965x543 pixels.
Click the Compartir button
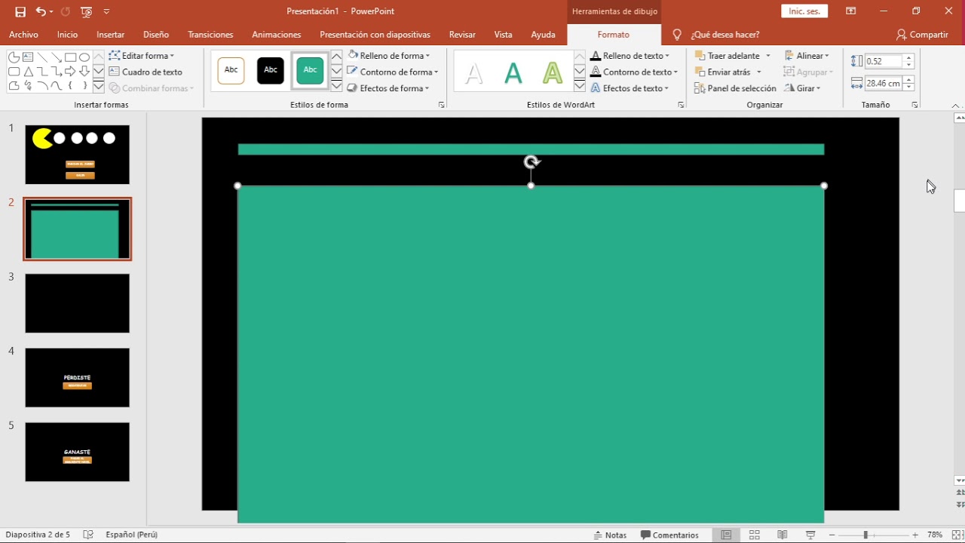coord(922,35)
